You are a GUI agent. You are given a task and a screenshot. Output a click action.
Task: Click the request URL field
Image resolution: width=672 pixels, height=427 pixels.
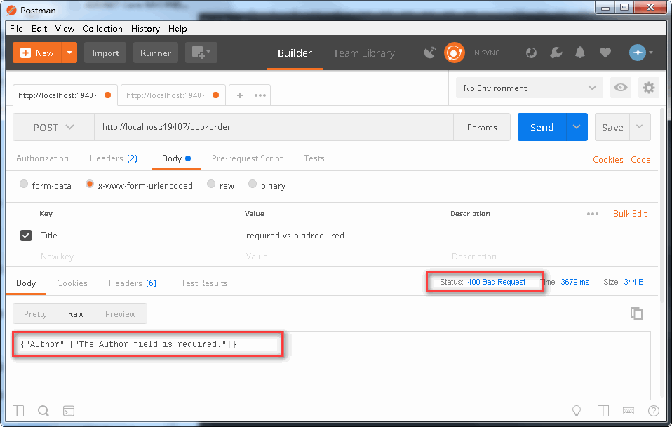[274, 127]
